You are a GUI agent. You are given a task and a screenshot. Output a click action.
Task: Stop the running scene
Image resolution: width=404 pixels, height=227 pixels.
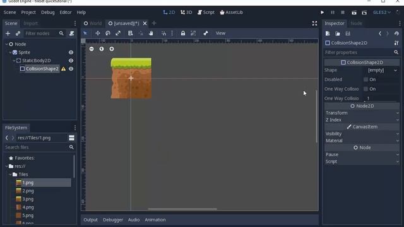(x=343, y=13)
